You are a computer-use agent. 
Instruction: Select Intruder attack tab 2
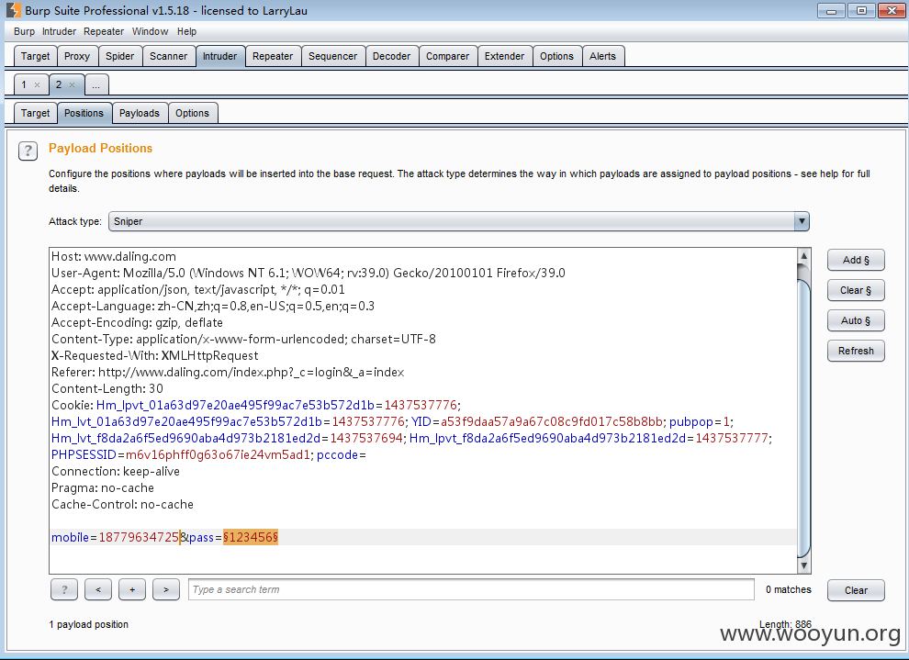click(x=59, y=84)
